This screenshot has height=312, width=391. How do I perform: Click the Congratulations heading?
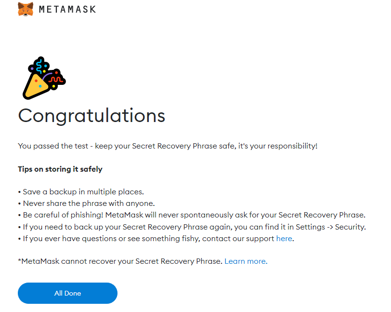tap(91, 116)
